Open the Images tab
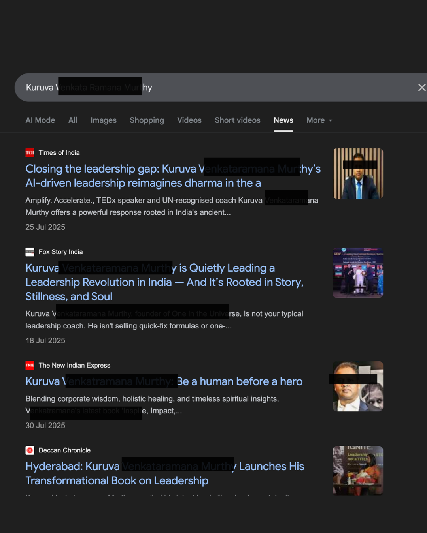Screen dimensions: 427x533 tap(103, 120)
